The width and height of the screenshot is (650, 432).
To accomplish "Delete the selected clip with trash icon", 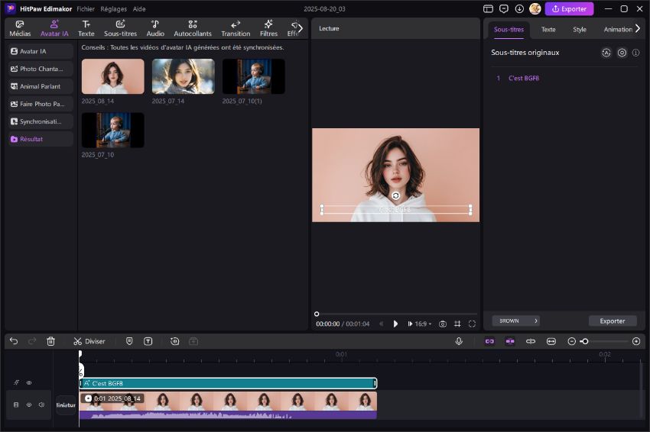I will pyautogui.click(x=50, y=341).
